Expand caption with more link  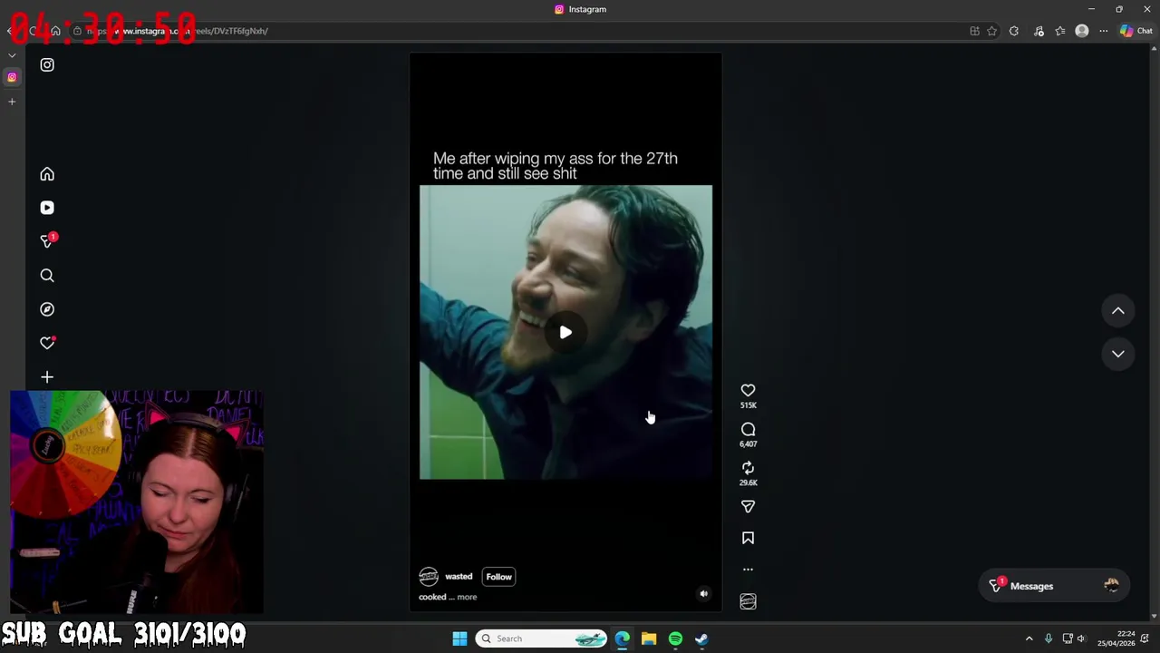point(467,597)
